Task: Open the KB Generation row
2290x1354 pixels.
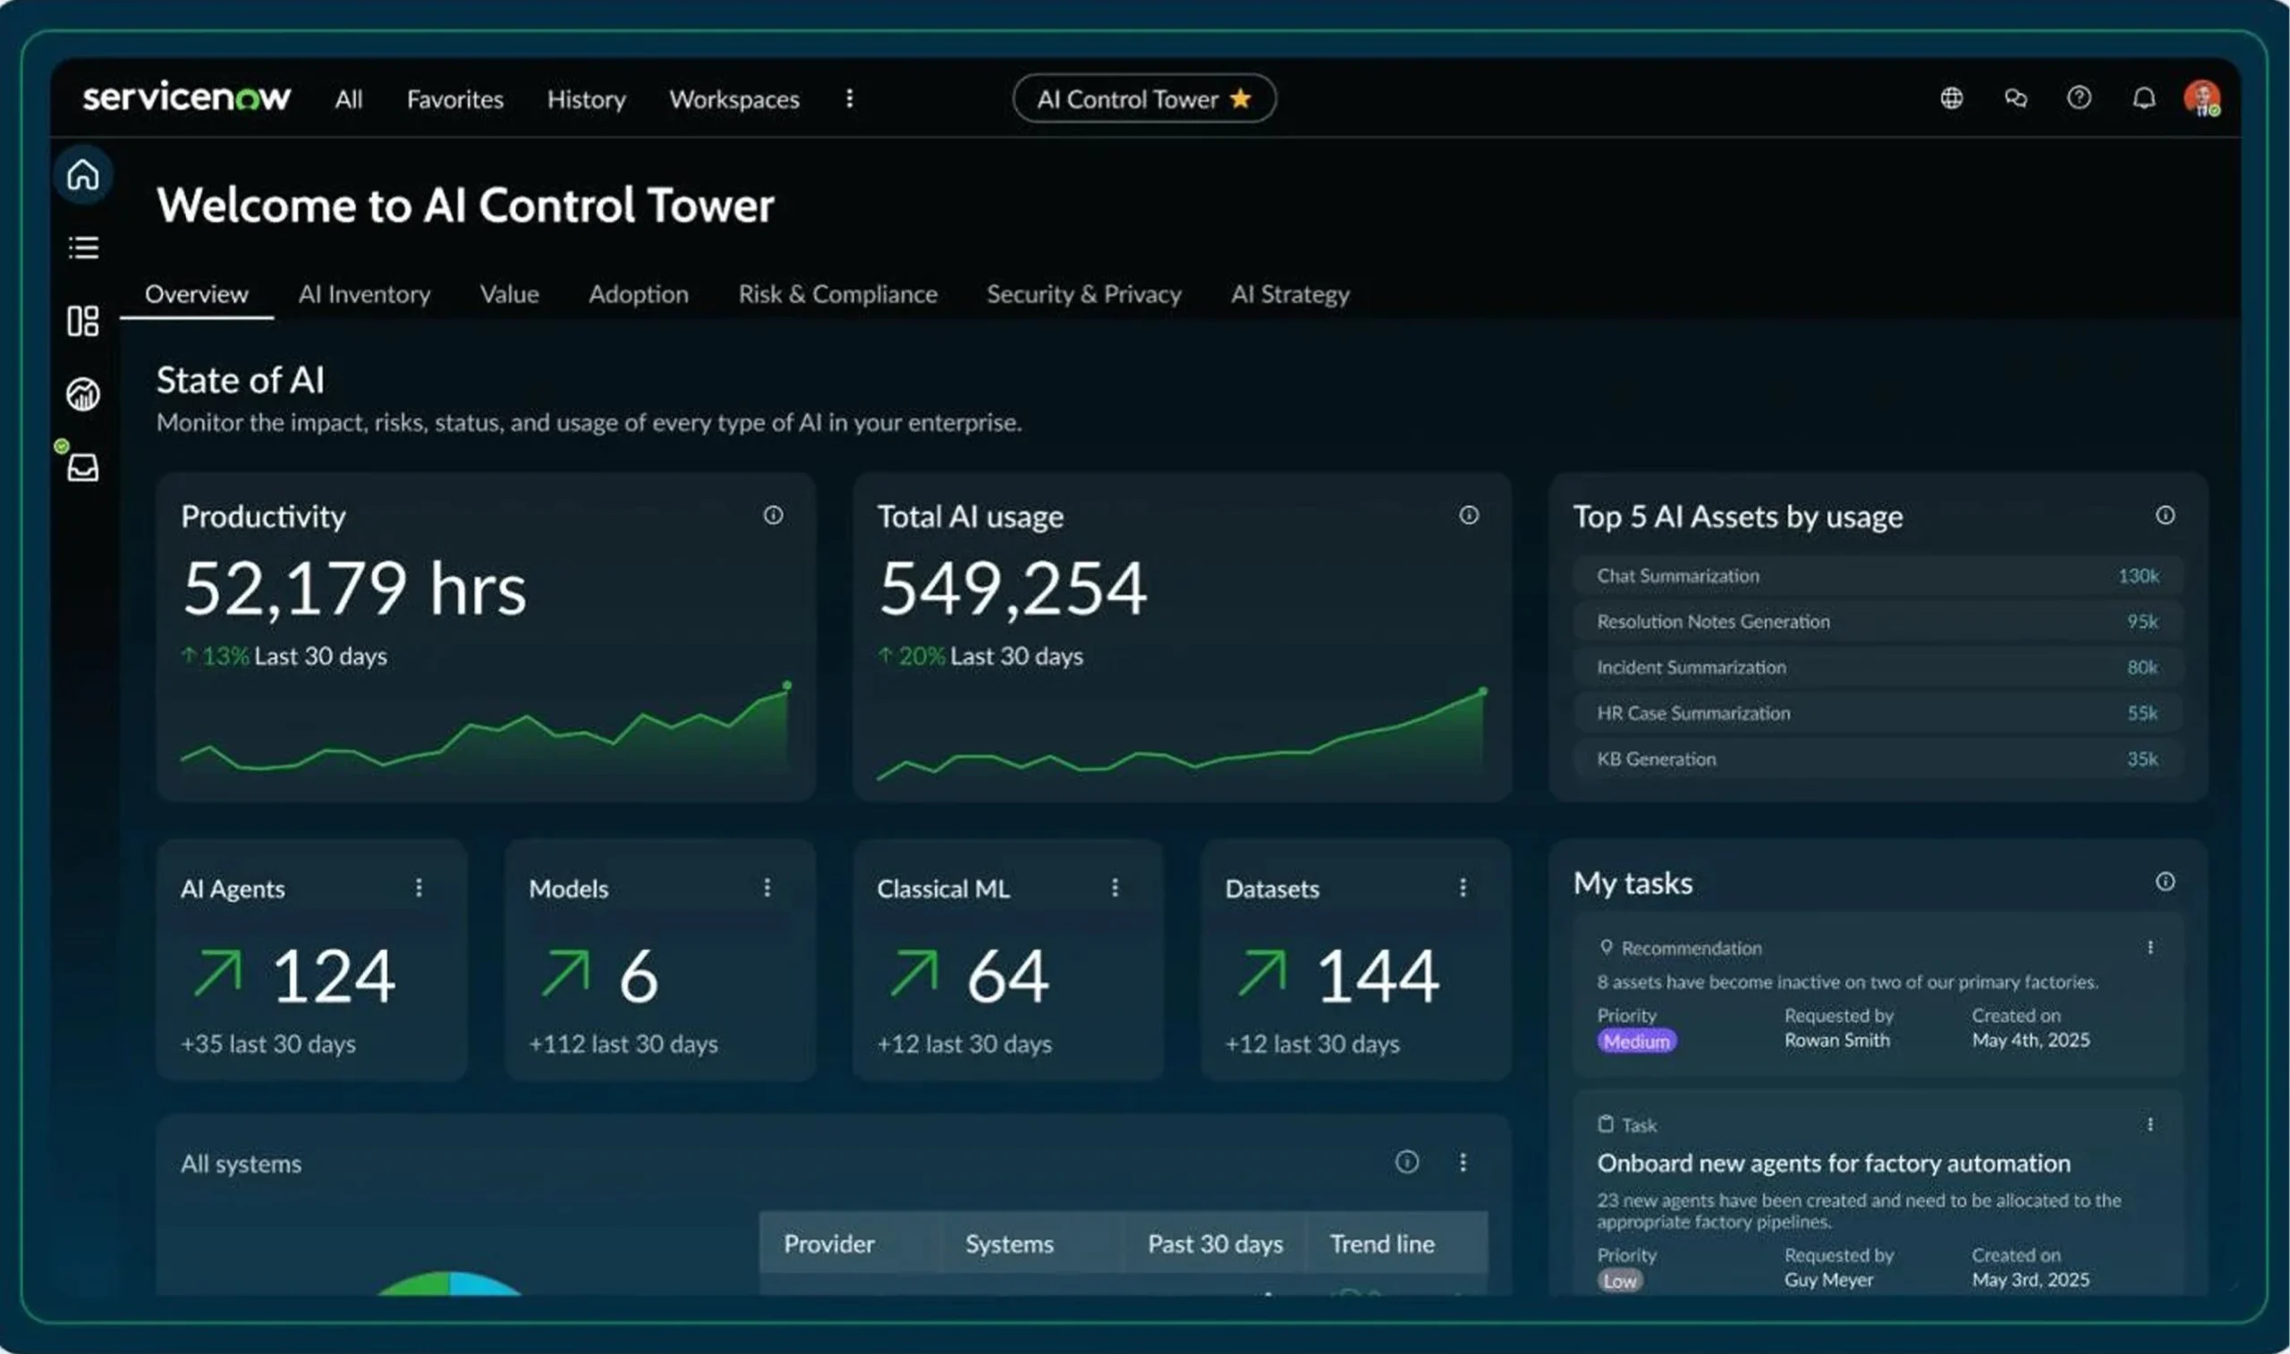Action: pyautogui.click(x=1877, y=758)
